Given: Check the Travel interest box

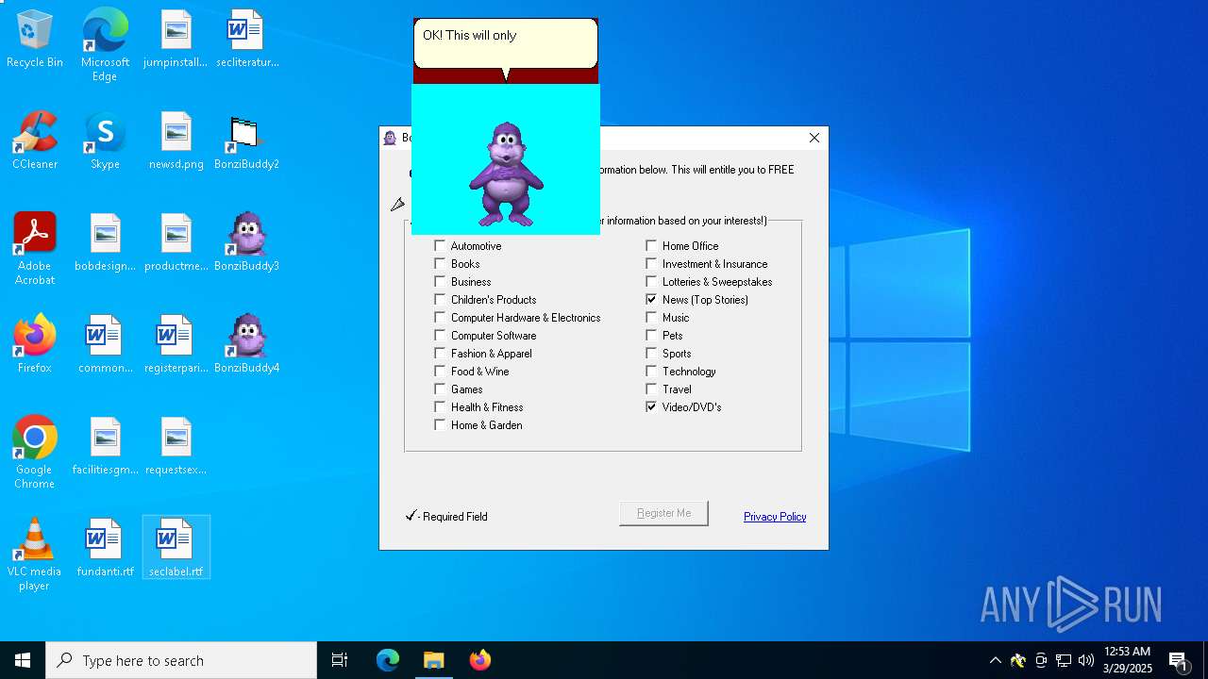Looking at the screenshot, I should (651, 389).
